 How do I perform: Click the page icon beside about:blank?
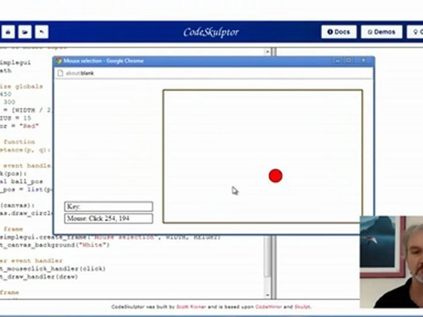click(60, 73)
